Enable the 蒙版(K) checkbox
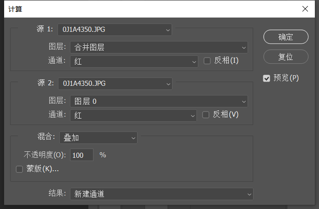Image resolution: width=319 pixels, height=209 pixels. click(19, 169)
